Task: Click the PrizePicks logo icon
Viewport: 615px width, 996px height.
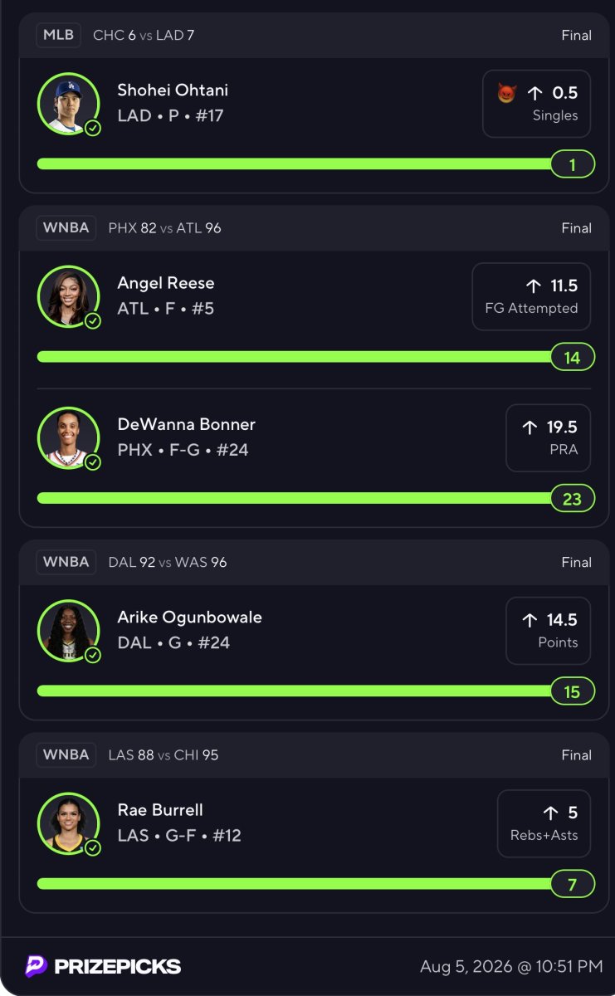Action: pyautogui.click(x=36, y=966)
